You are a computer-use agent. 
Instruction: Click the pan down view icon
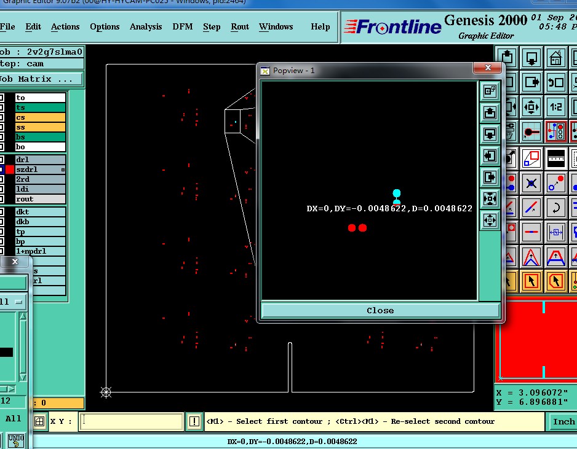click(531, 57)
